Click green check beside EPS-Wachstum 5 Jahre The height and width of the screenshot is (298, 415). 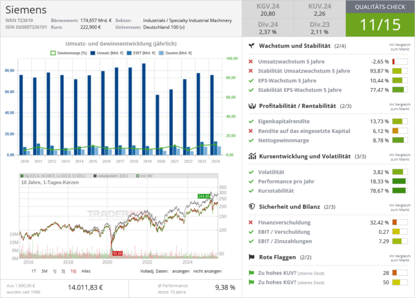click(251, 81)
